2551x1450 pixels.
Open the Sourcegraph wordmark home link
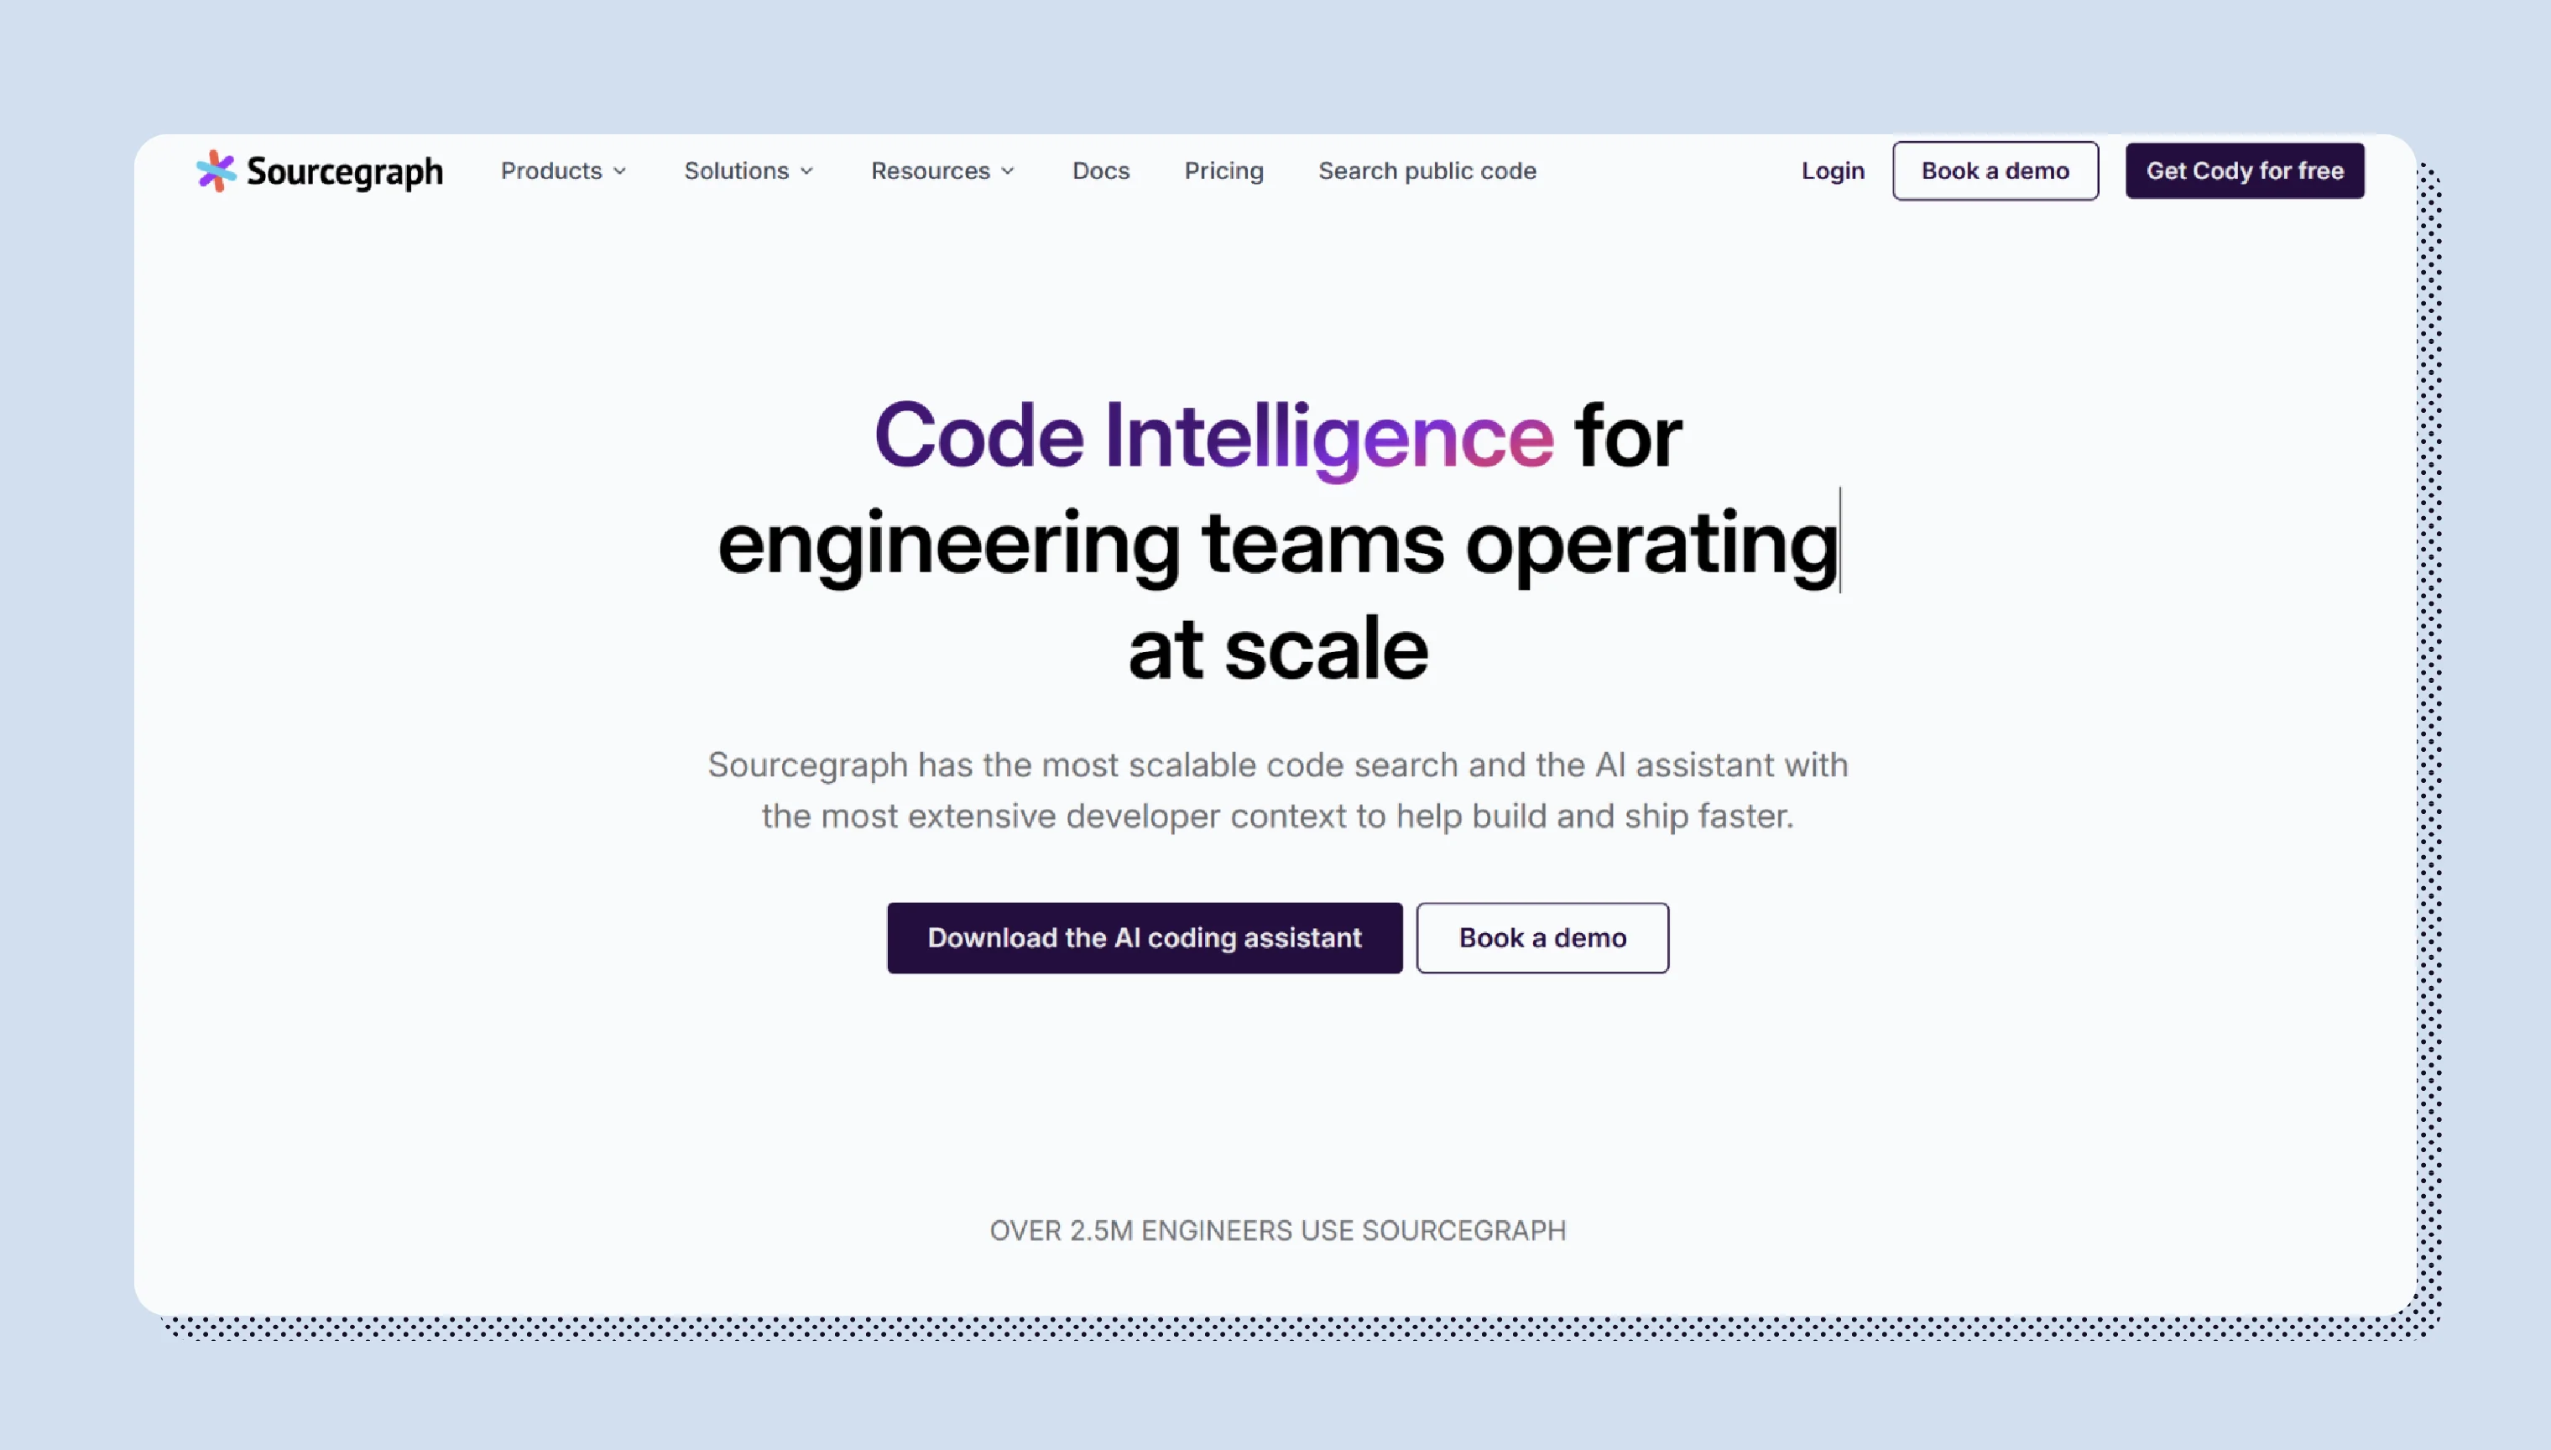point(345,171)
